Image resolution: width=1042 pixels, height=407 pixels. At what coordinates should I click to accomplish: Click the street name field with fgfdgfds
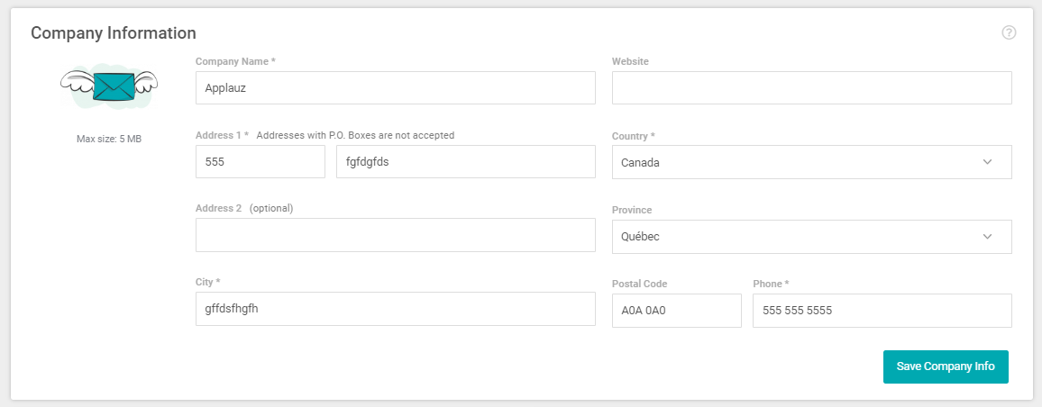pos(465,162)
